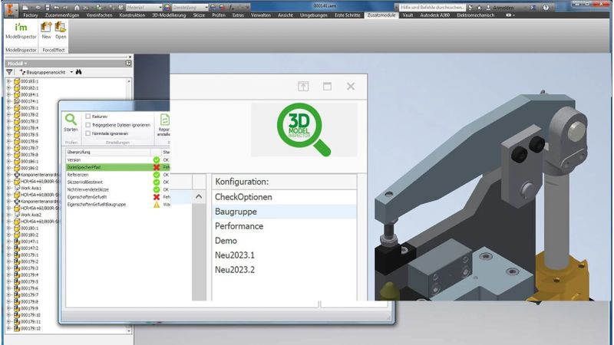Click the Überprüfung column header

pos(108,152)
